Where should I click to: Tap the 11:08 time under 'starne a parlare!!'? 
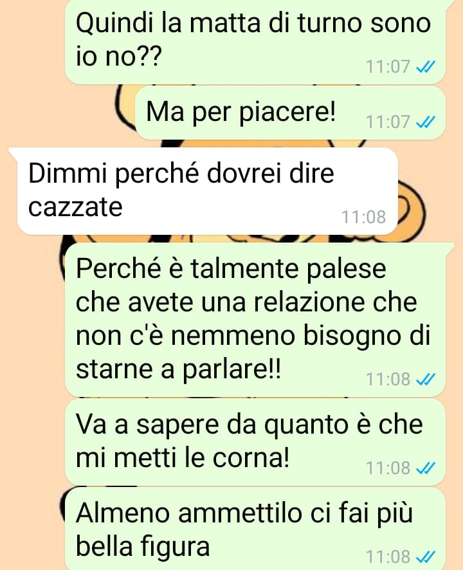click(388, 380)
